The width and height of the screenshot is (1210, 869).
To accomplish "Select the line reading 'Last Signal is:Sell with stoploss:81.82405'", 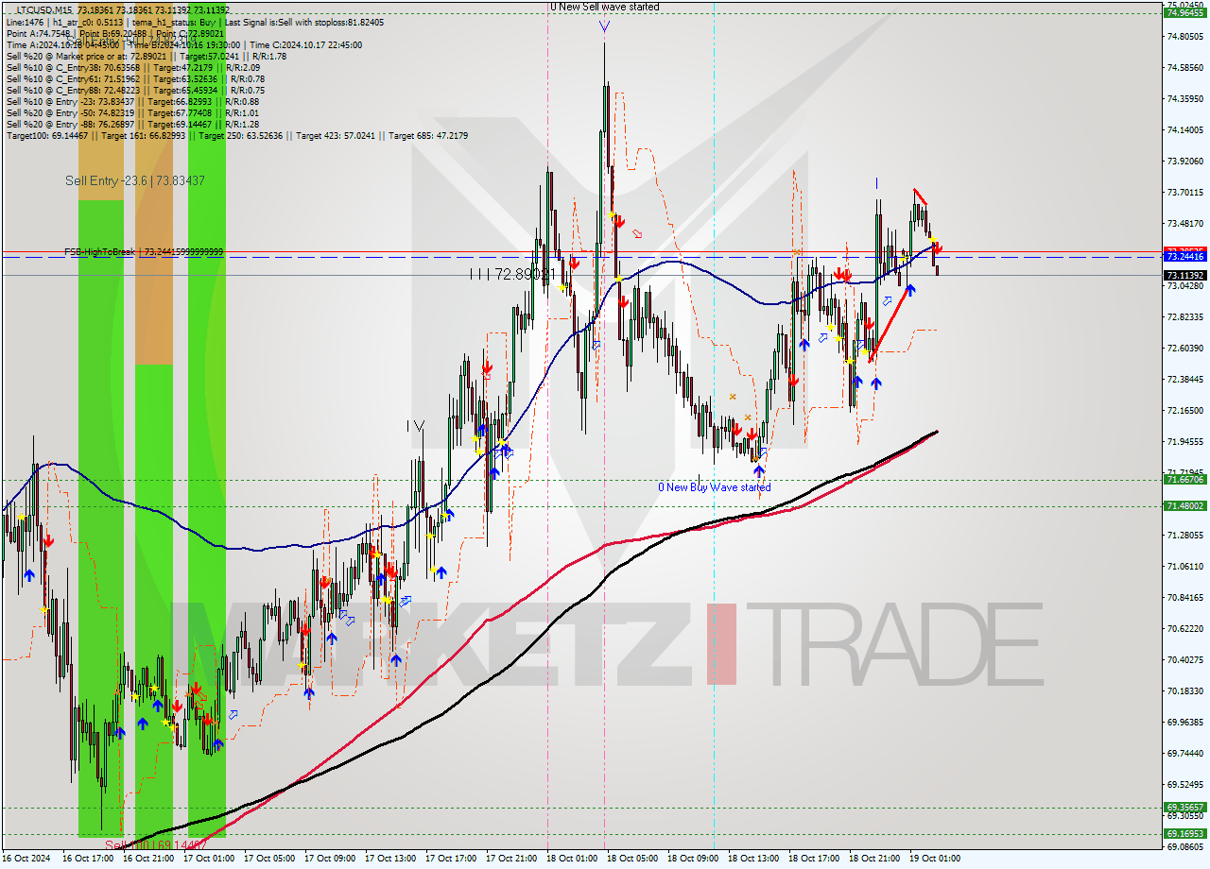I will 305,22.
